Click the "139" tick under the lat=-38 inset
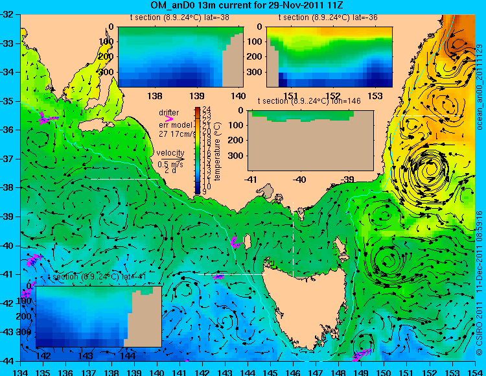The height and width of the screenshot is (376, 486). pyautogui.click(x=197, y=96)
